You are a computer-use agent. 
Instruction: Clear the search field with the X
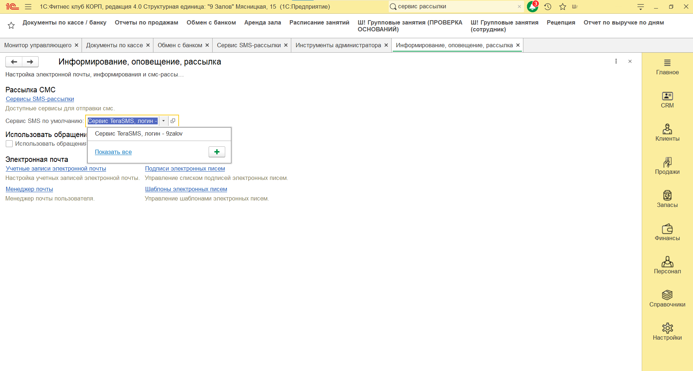click(519, 6)
